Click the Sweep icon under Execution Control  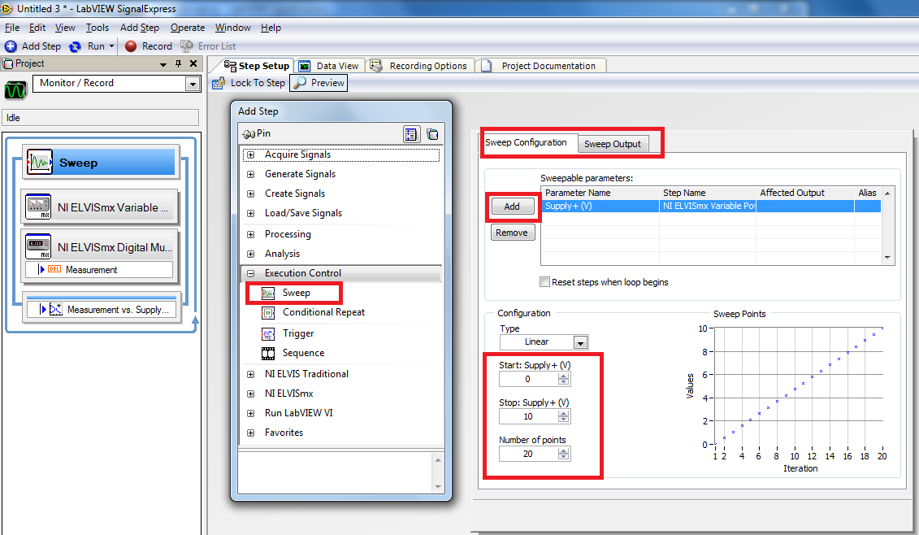point(268,293)
